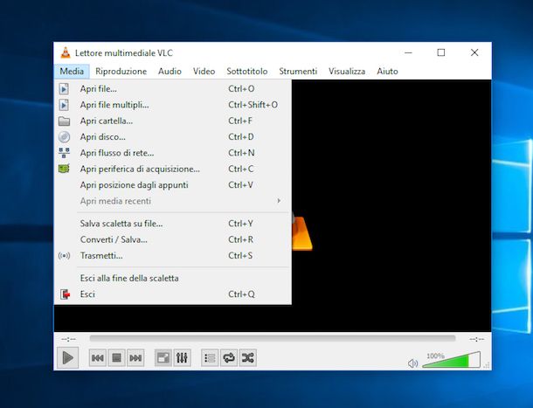533x408 pixels.
Task: Click broadcast icon next to Trasmetti
Action: tap(64, 255)
